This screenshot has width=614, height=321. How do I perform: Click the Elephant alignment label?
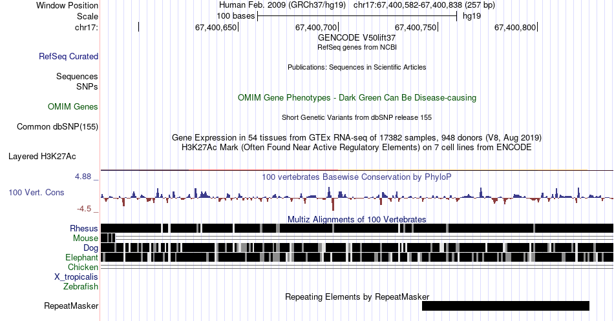tap(81, 257)
